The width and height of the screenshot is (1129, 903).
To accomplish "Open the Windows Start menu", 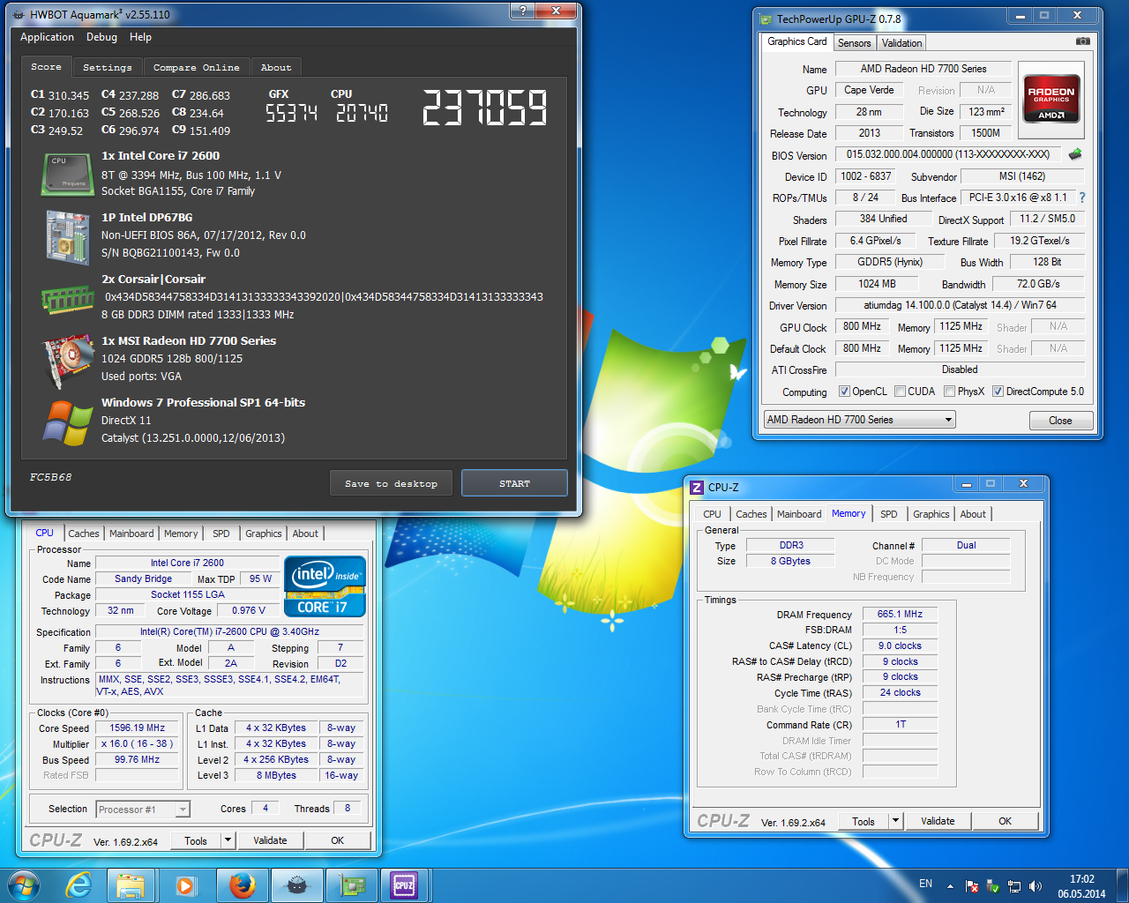I will coord(23,884).
